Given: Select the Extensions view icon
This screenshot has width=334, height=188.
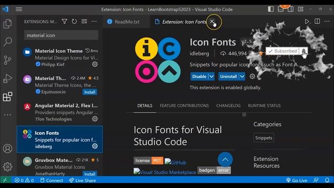Looking at the screenshot, I should pyautogui.click(x=7, y=97).
